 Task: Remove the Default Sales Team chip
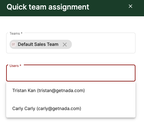(65, 45)
